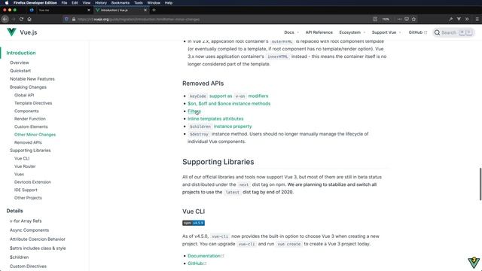482x271 pixels.
Task: Switch to the first Vue tab
Action: 60,10
